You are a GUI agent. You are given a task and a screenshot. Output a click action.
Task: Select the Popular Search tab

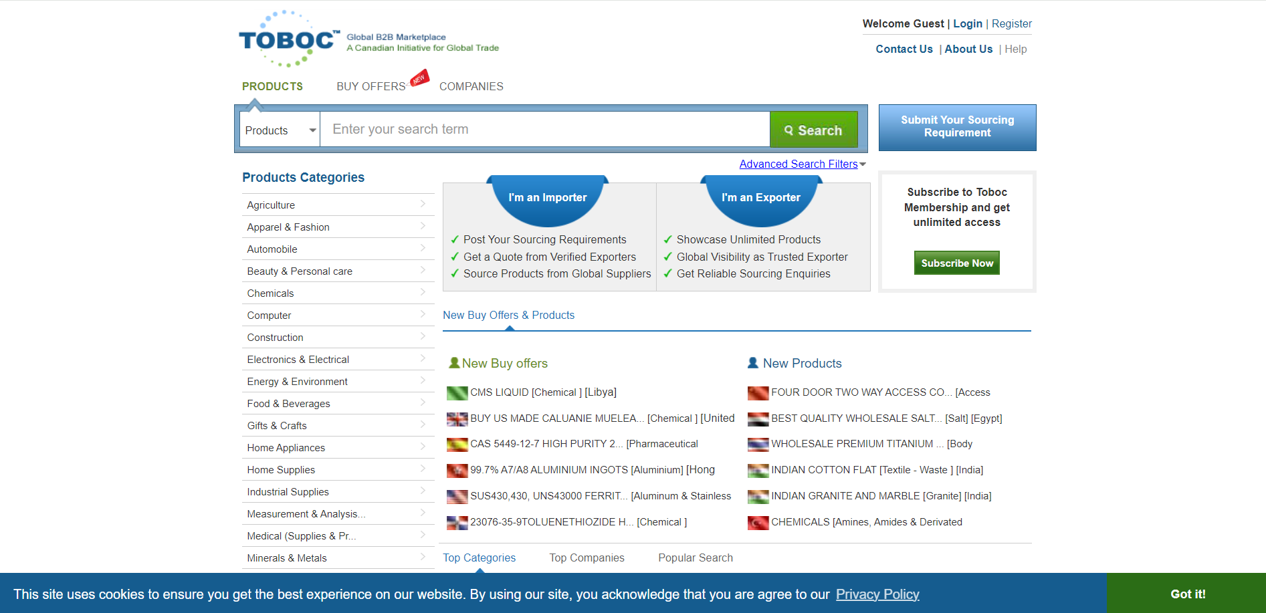pos(696,558)
